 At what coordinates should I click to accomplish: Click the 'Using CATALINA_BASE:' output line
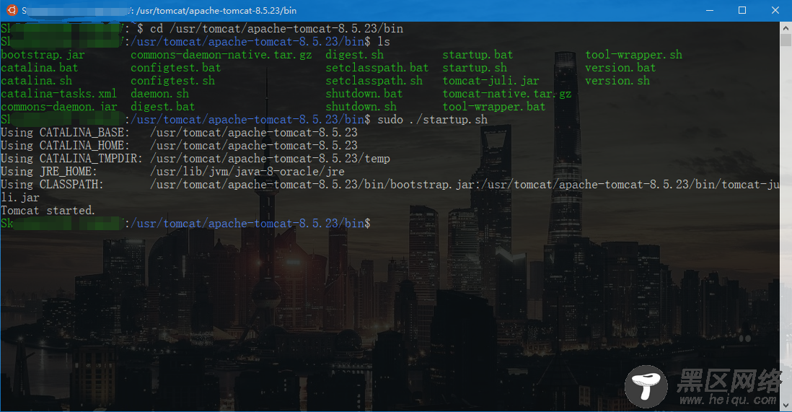(x=180, y=133)
